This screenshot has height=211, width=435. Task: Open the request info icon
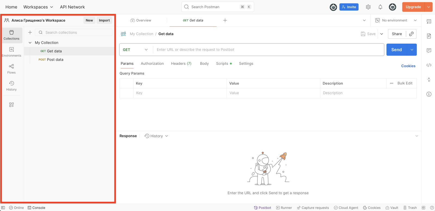[x=429, y=94]
